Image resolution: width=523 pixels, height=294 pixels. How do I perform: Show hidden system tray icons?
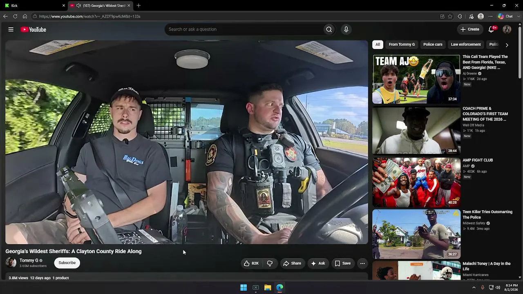coord(474,287)
